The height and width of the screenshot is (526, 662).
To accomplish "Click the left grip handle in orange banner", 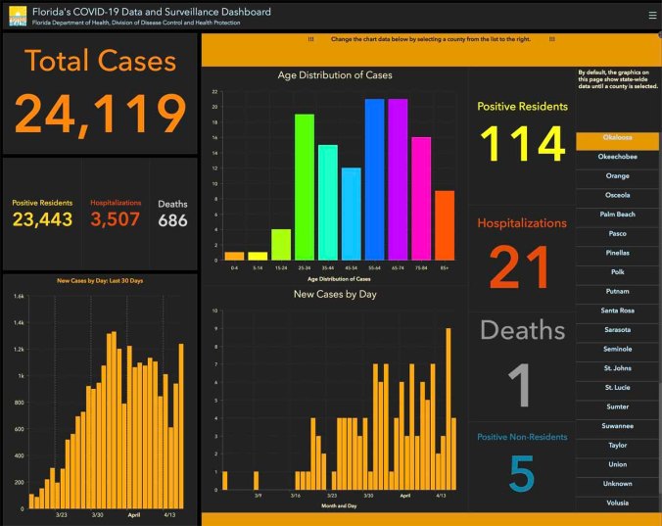I will pyautogui.click(x=310, y=40).
